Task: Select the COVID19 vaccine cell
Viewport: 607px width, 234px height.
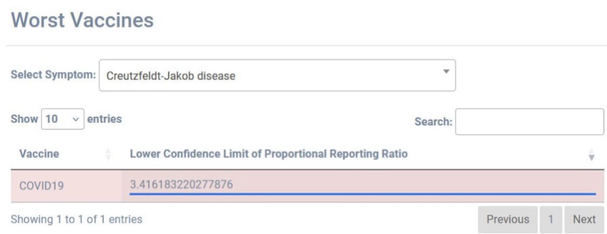Action: [41, 185]
